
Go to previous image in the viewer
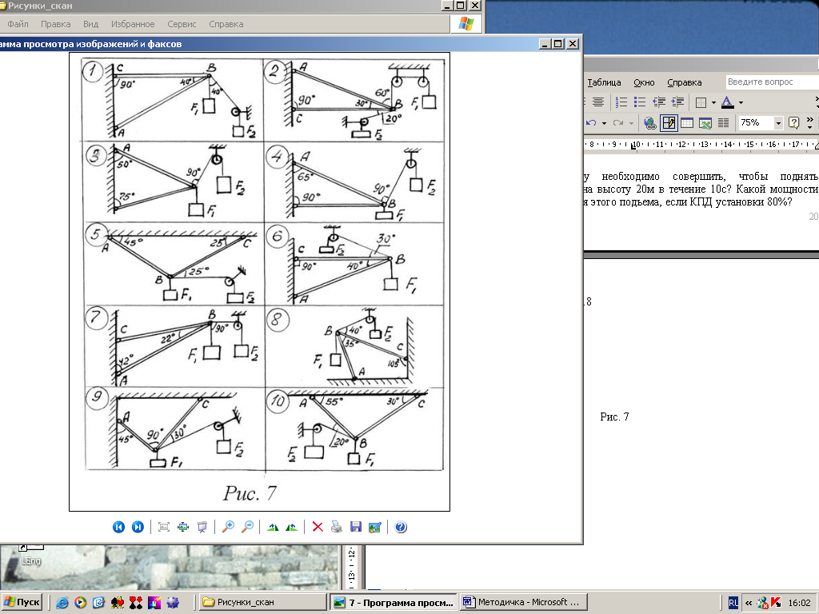point(118,527)
